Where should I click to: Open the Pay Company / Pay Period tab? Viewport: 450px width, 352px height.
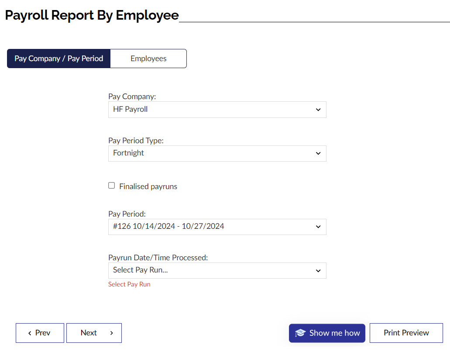point(58,59)
